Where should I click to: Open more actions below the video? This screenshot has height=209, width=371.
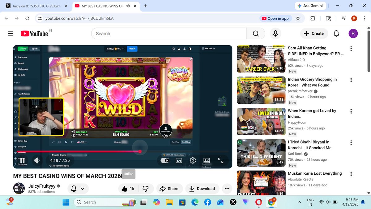point(227,189)
